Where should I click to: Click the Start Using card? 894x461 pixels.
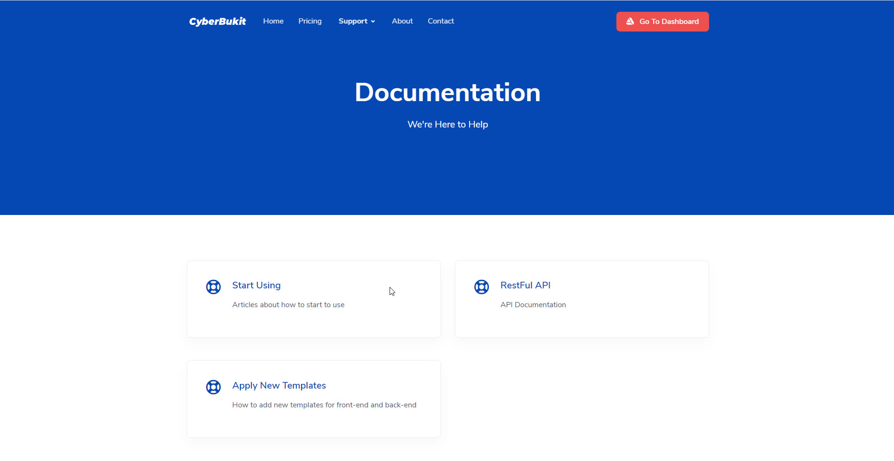(313, 299)
